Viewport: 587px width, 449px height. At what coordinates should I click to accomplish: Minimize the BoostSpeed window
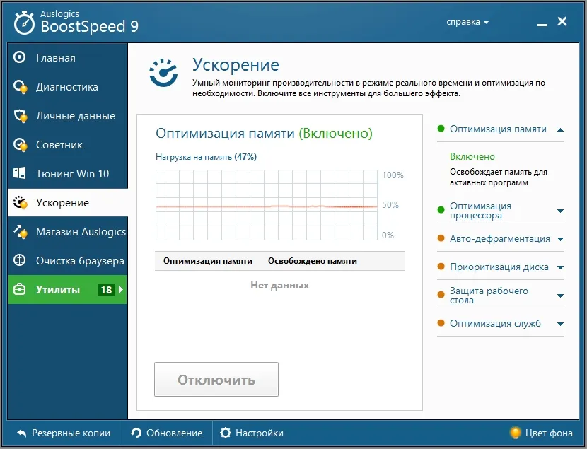(x=542, y=23)
